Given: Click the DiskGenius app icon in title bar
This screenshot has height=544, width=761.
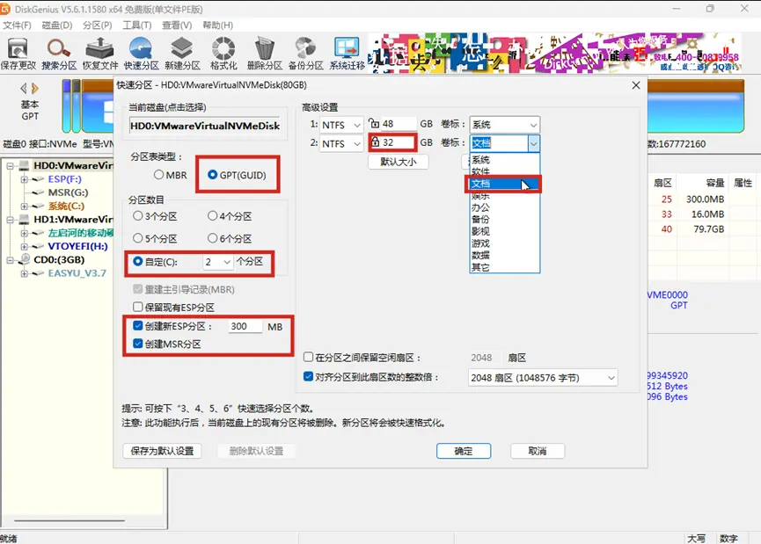Looking at the screenshot, I should click(5, 9).
